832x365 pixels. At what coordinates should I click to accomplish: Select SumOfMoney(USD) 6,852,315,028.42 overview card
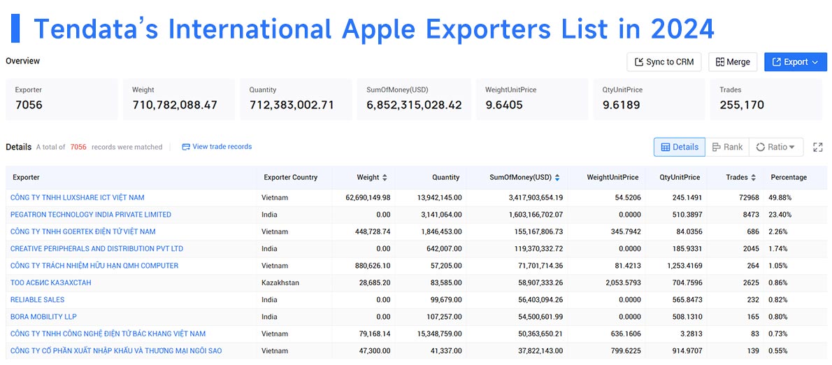pos(414,99)
